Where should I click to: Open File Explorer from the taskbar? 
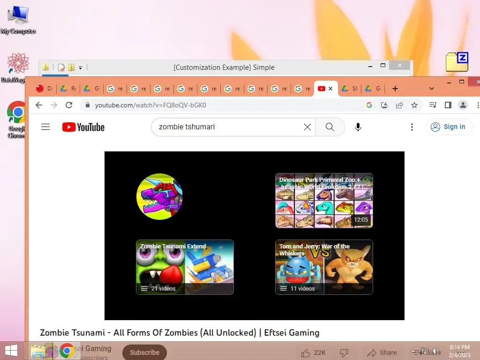click(x=38, y=351)
